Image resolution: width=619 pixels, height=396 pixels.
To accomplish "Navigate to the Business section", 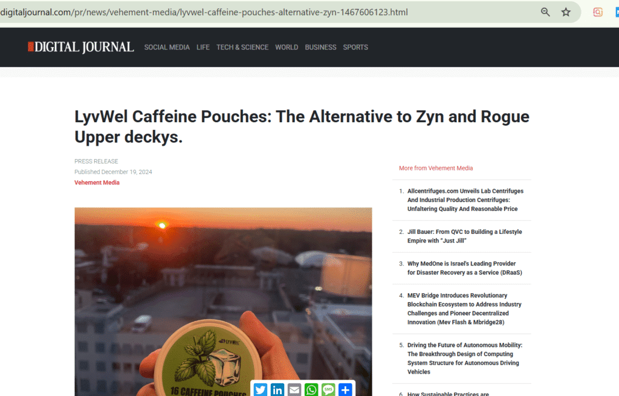I will pyautogui.click(x=320, y=47).
